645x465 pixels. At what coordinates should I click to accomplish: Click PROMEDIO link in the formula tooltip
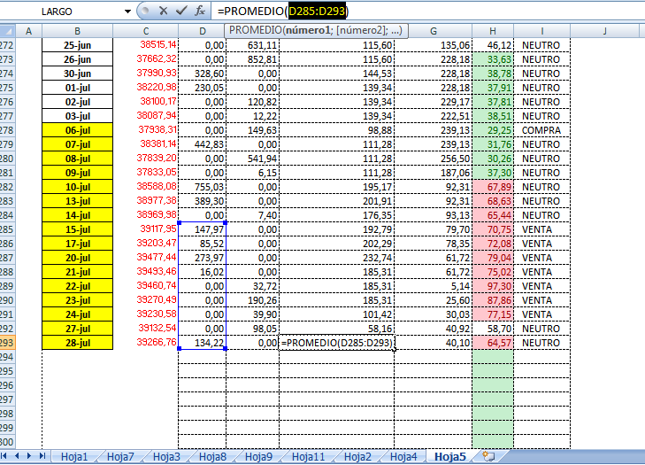click(252, 31)
